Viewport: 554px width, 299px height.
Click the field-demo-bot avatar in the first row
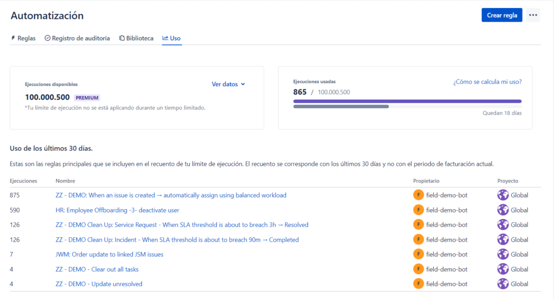pyautogui.click(x=418, y=195)
